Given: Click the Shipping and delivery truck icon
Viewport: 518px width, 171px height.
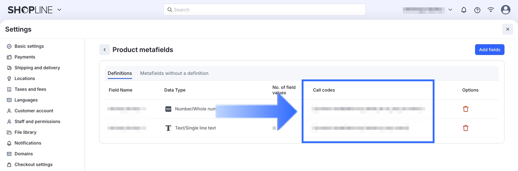Looking at the screenshot, I should pyautogui.click(x=9, y=68).
